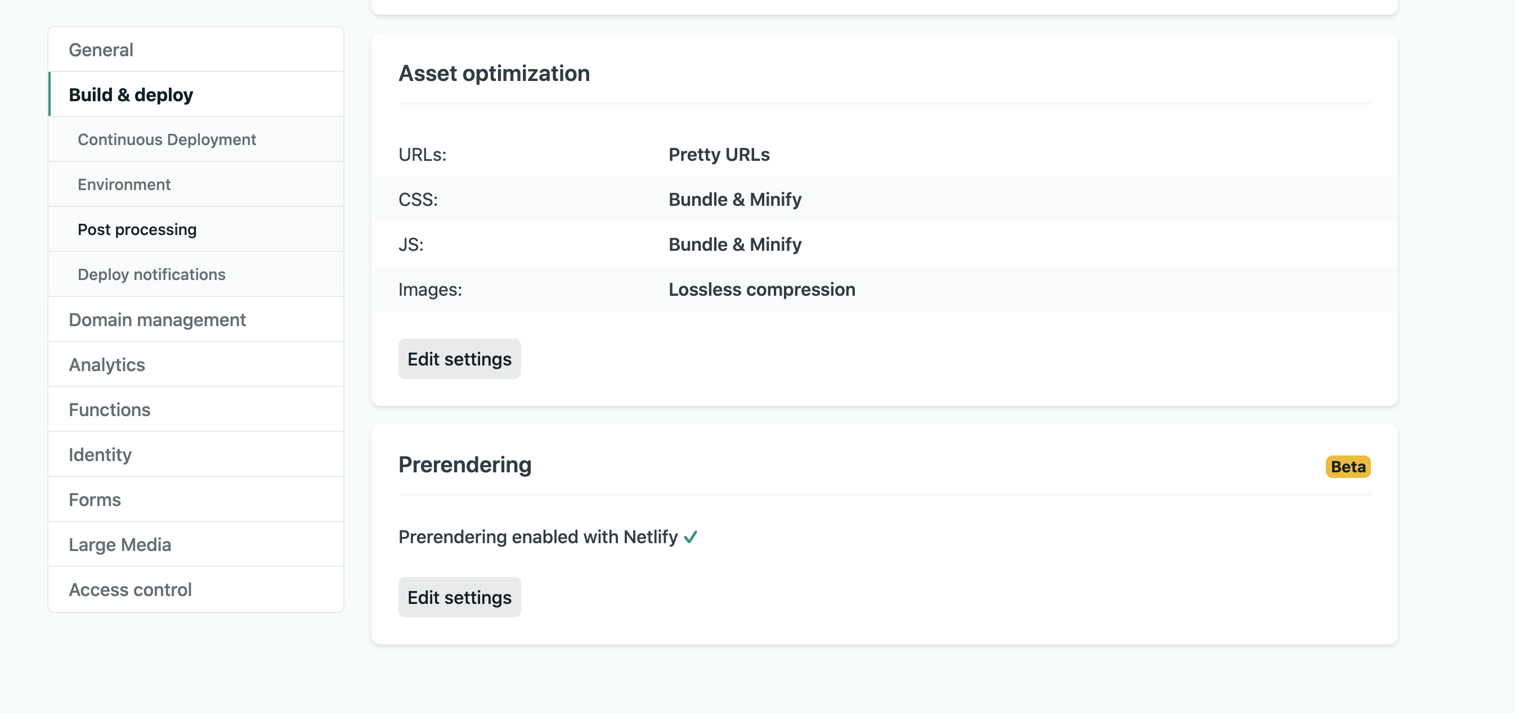Go to Continuous Deployment subsection
Screen dimensions: 1515x713
pyautogui.click(x=167, y=139)
